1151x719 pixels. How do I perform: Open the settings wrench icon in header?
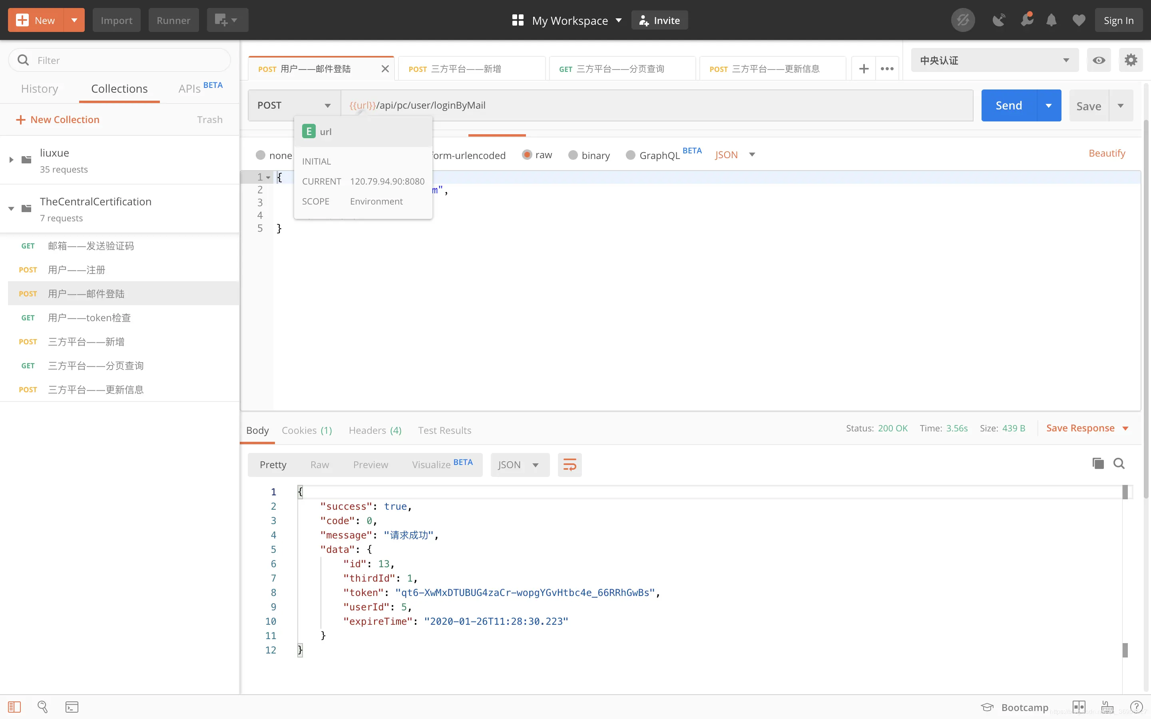(1026, 20)
